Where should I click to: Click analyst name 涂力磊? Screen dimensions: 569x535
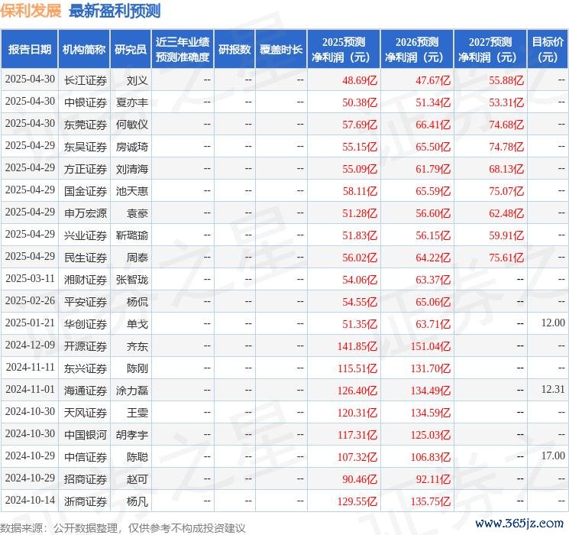click(132, 391)
